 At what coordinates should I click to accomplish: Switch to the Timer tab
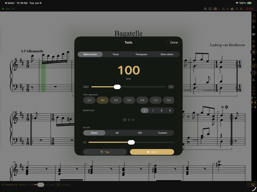[x=116, y=54]
